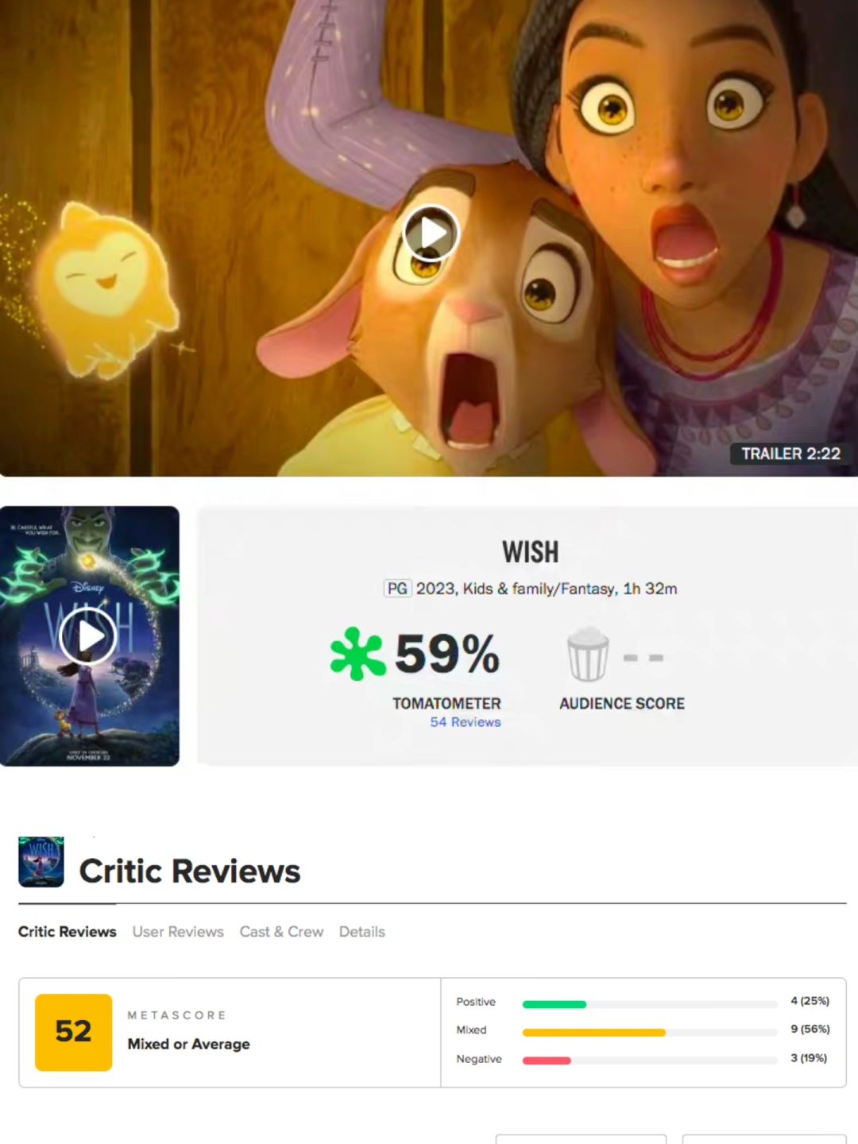858x1144 pixels.
Task: Click the PG rating badge
Action: (397, 589)
